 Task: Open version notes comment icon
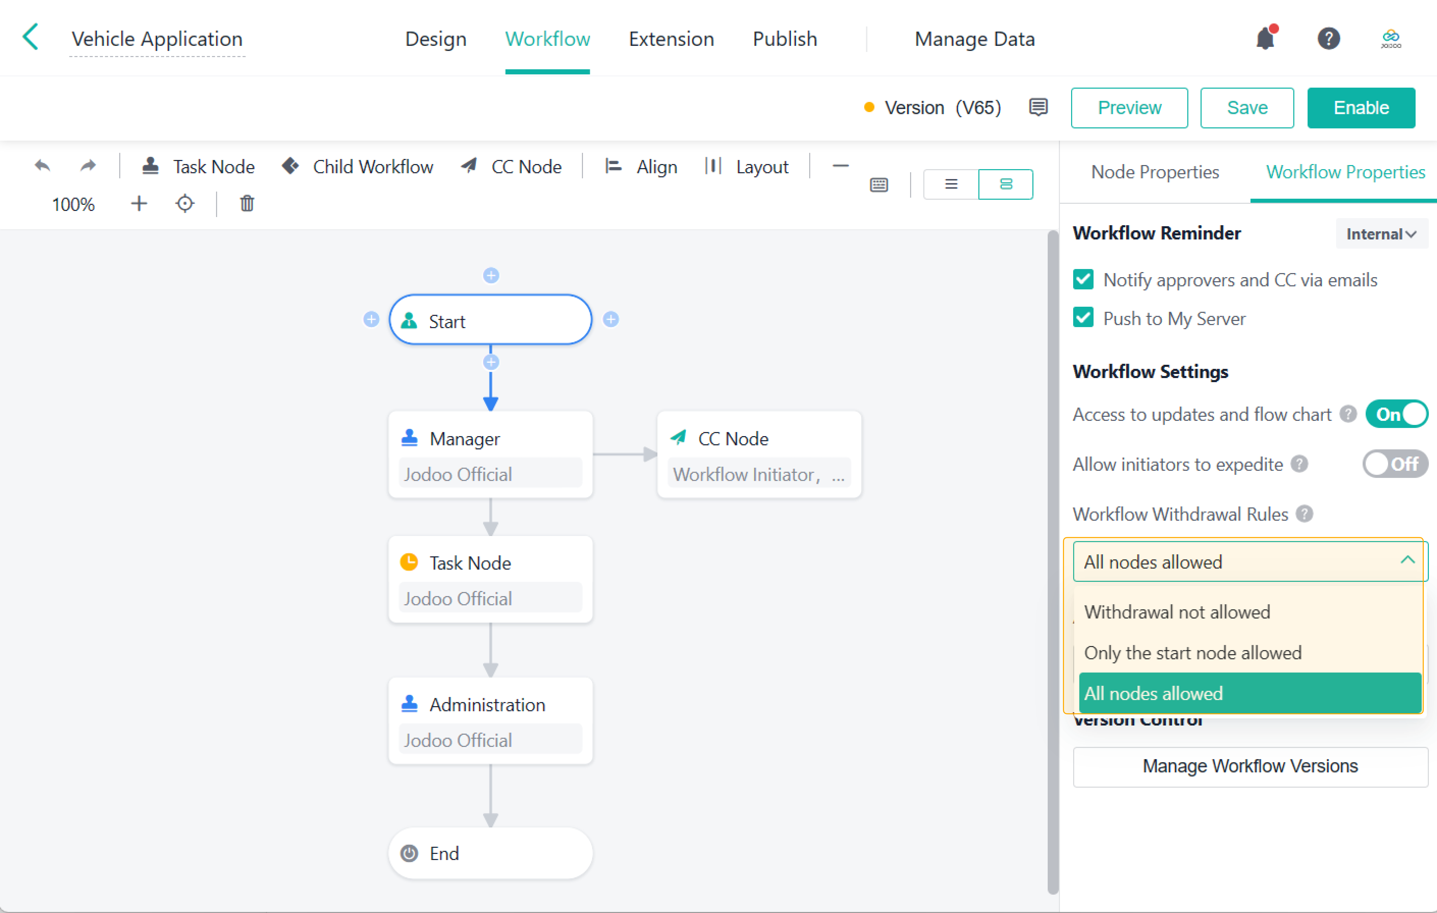tap(1038, 108)
